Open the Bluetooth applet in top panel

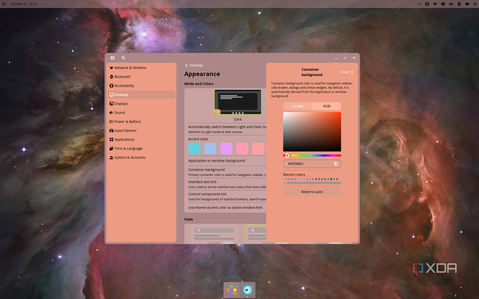[459, 4]
